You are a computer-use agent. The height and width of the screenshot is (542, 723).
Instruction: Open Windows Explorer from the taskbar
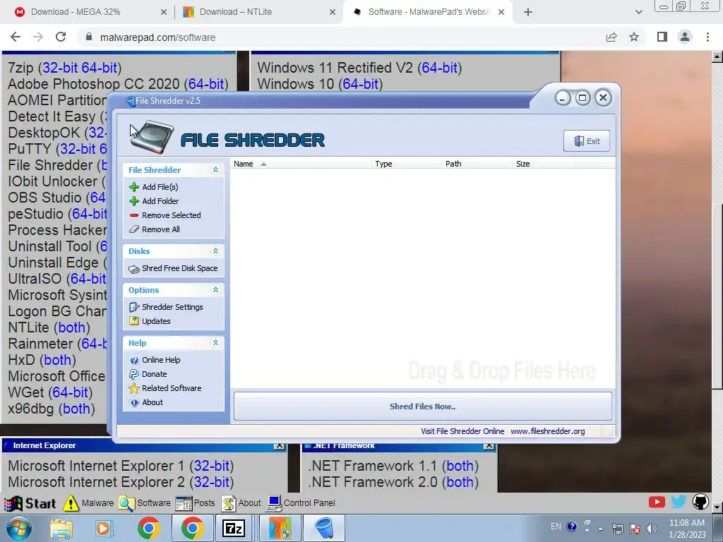(61, 529)
